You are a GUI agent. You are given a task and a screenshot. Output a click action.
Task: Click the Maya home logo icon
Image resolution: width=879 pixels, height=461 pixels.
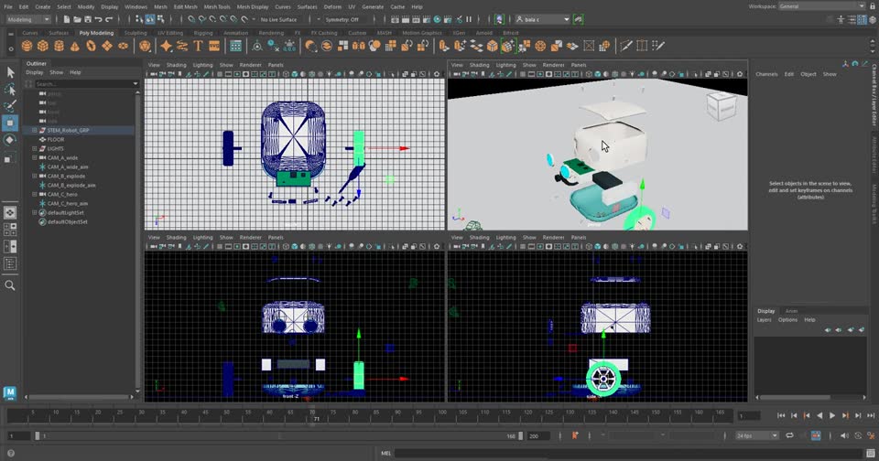click(10, 392)
